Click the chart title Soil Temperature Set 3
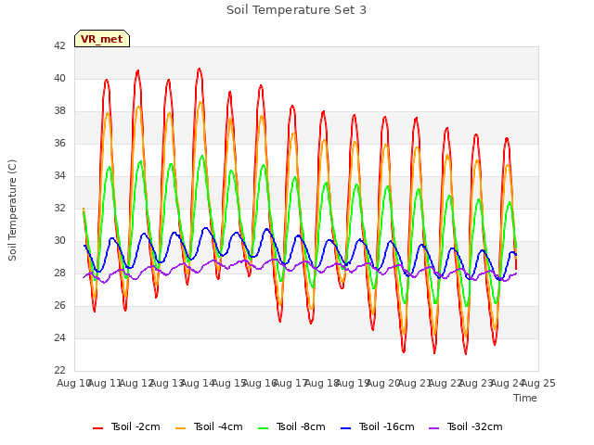Screen dimensions: 594x445 [x=296, y=10]
